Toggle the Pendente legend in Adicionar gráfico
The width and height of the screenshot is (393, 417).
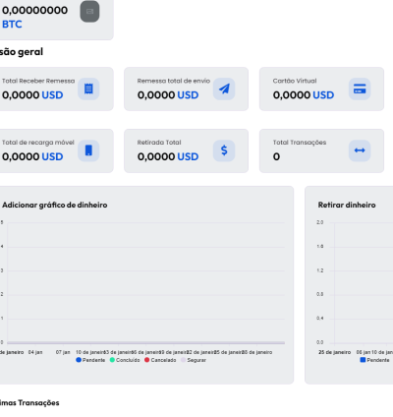(x=90, y=360)
